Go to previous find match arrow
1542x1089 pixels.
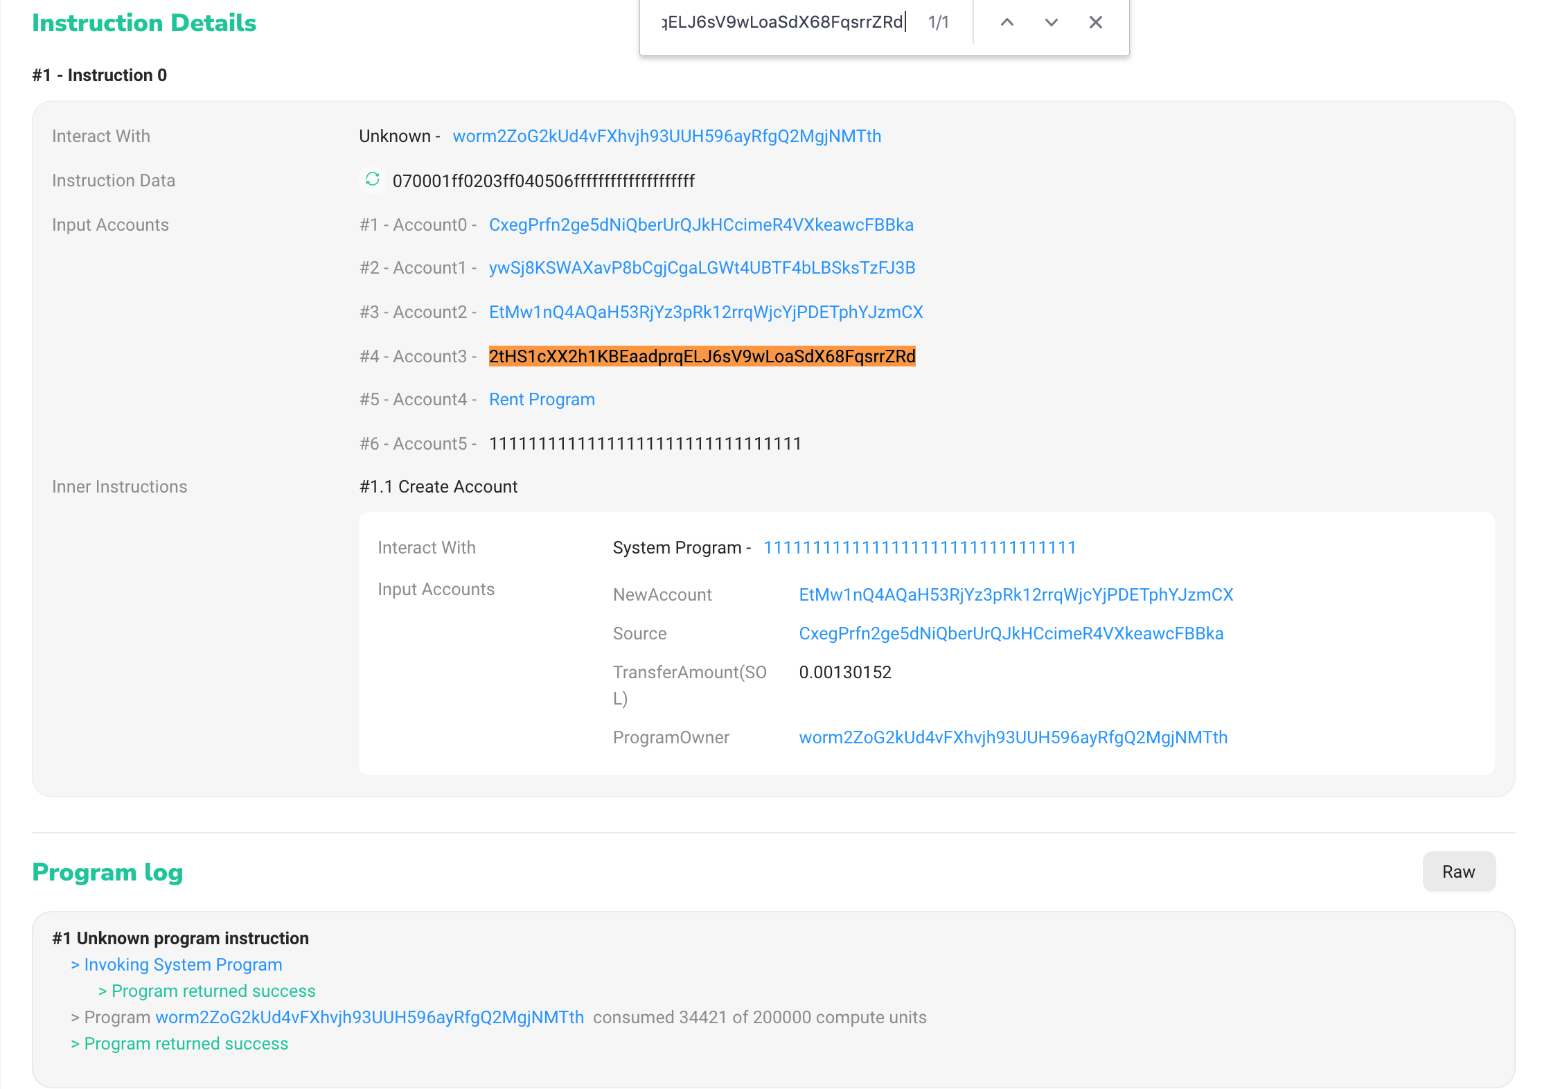coord(1007,22)
